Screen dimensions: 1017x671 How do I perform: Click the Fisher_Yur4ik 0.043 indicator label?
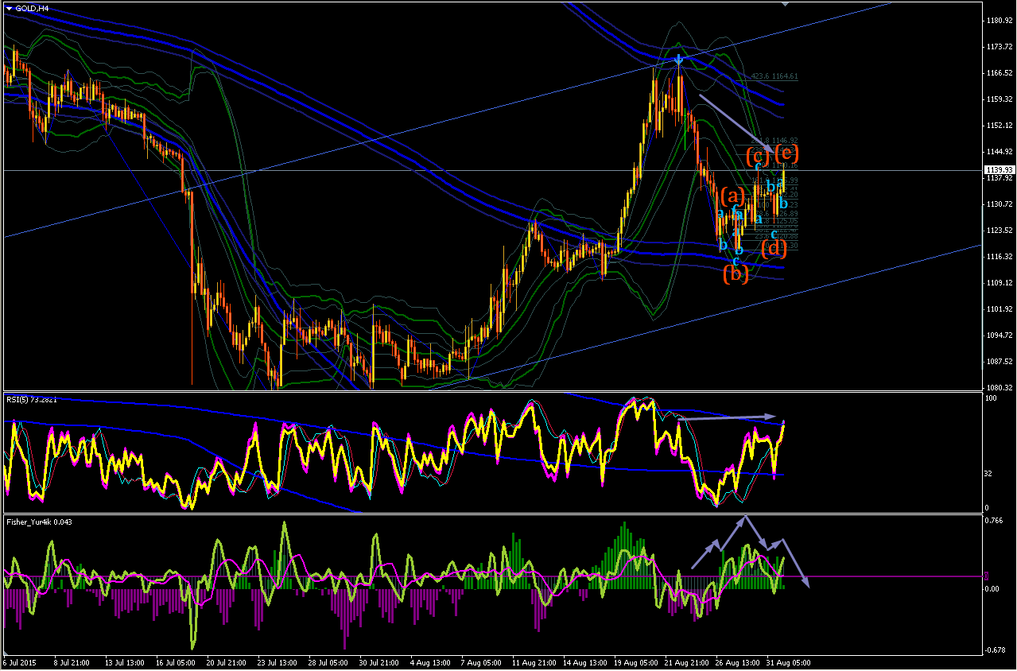coord(39,522)
